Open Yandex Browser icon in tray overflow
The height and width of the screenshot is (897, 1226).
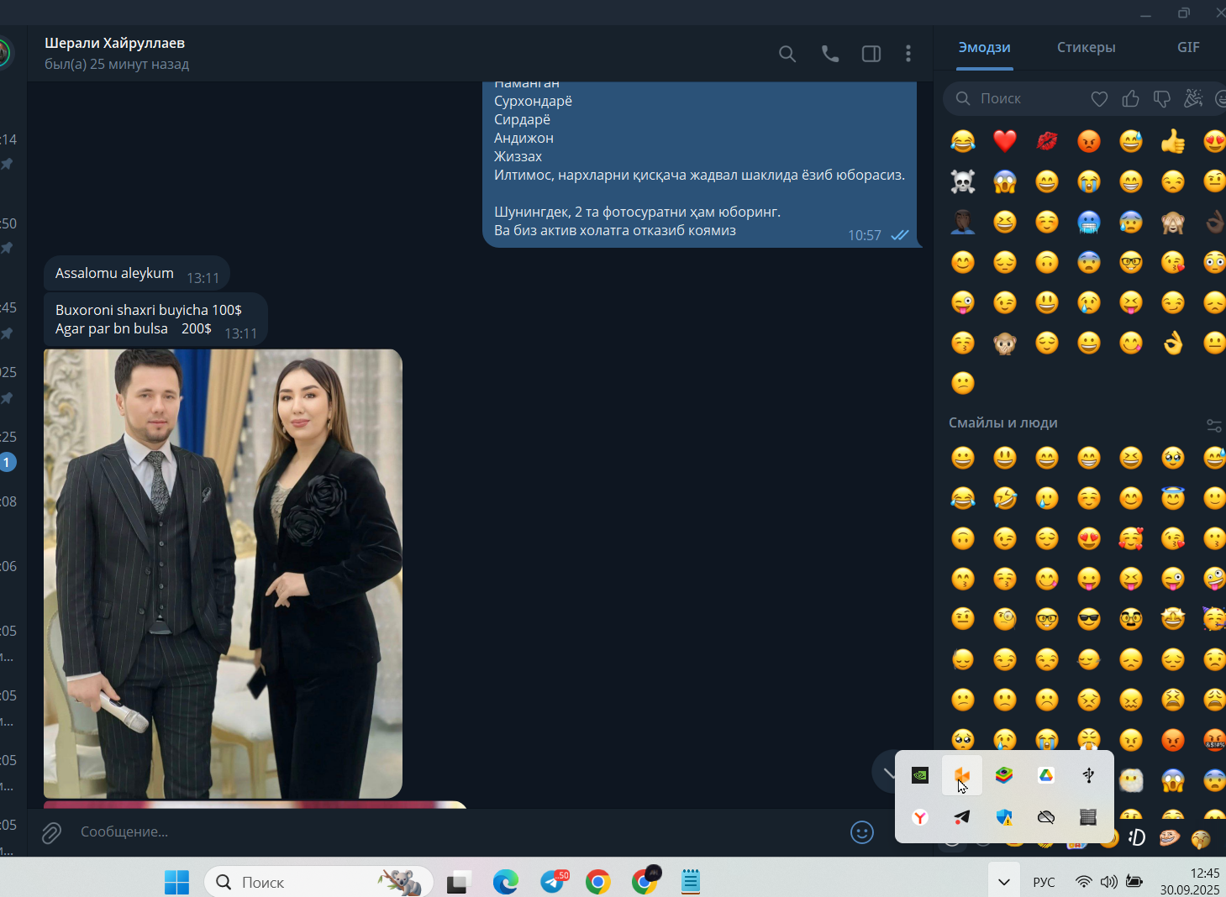tap(920, 817)
